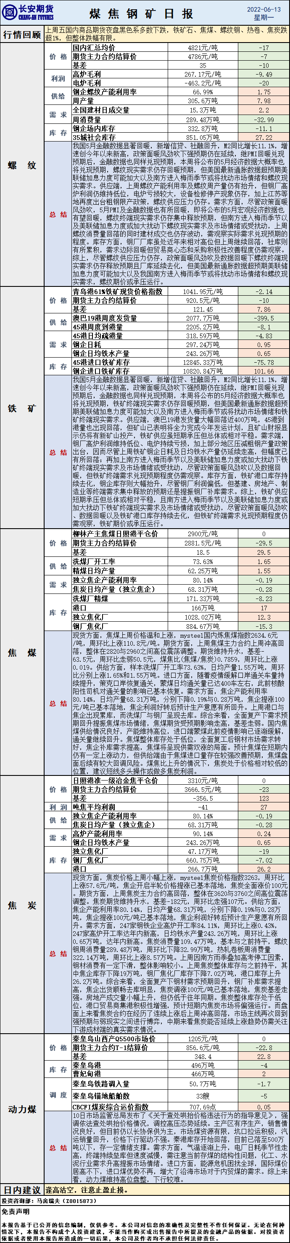Click the value 1028.02万吨

(203, 617)
